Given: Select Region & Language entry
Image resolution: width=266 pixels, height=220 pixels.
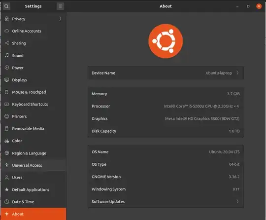Looking at the screenshot, I should coord(33,153).
